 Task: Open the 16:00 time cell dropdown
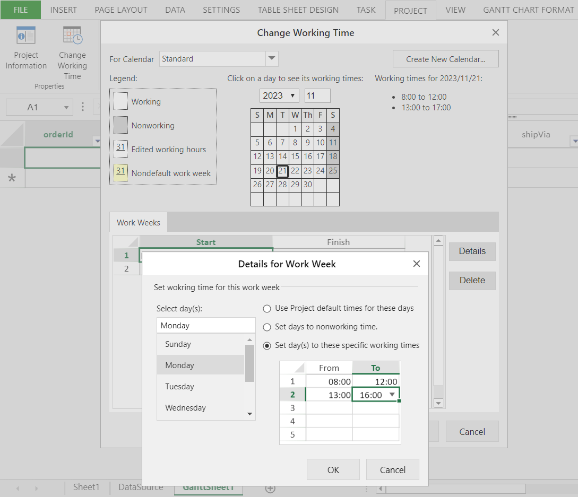tap(392, 395)
